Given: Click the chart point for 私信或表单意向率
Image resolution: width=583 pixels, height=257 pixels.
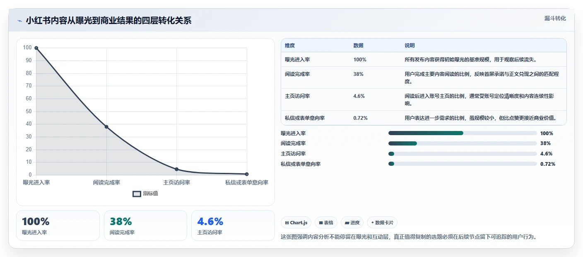Looking at the screenshot, I should [247, 174].
